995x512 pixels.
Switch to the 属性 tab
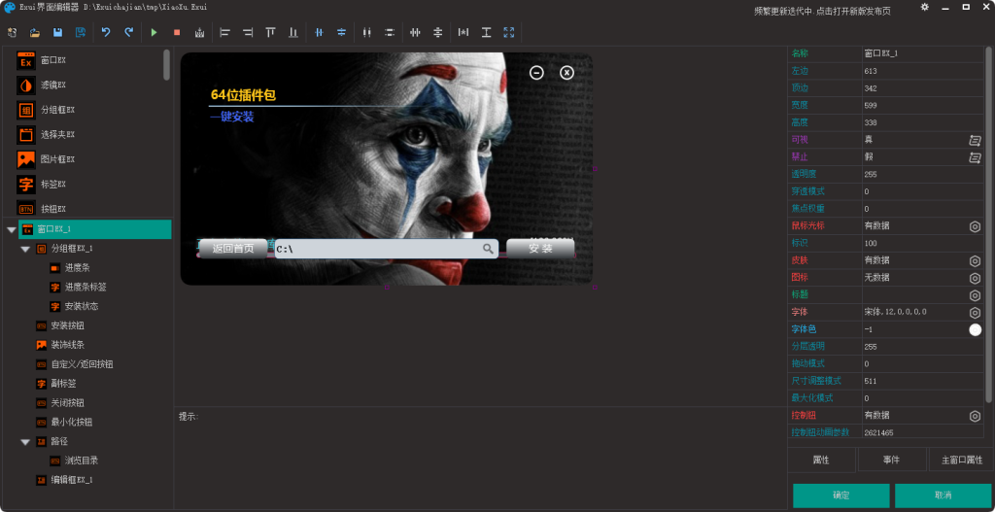click(821, 460)
